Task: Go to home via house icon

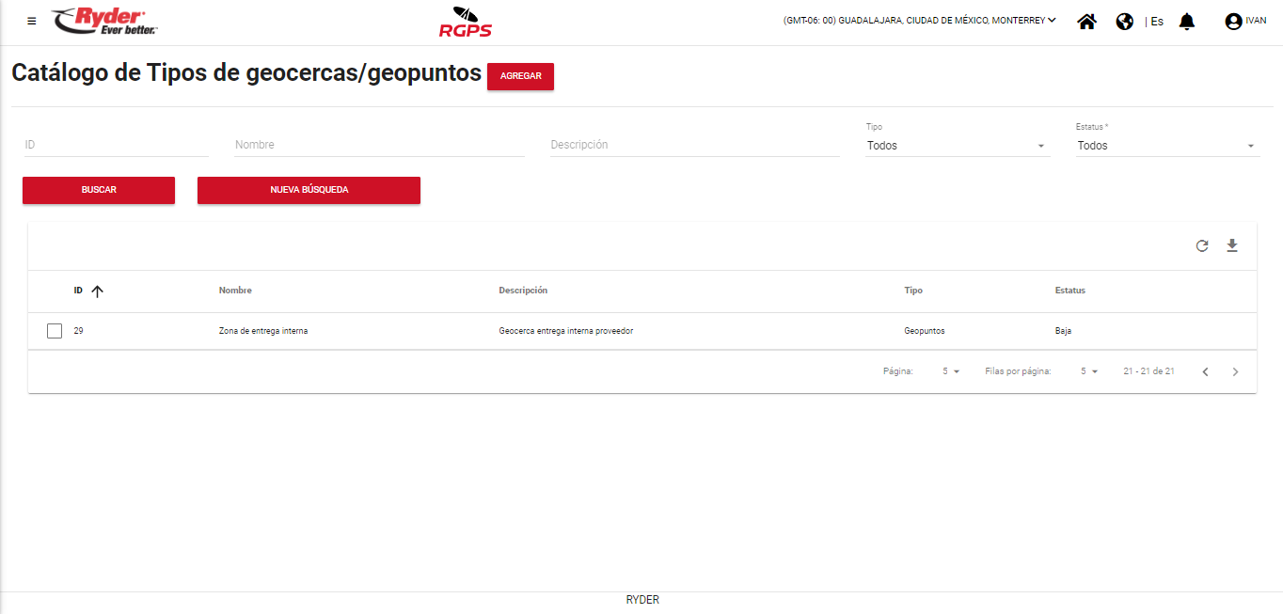Action: (1086, 21)
